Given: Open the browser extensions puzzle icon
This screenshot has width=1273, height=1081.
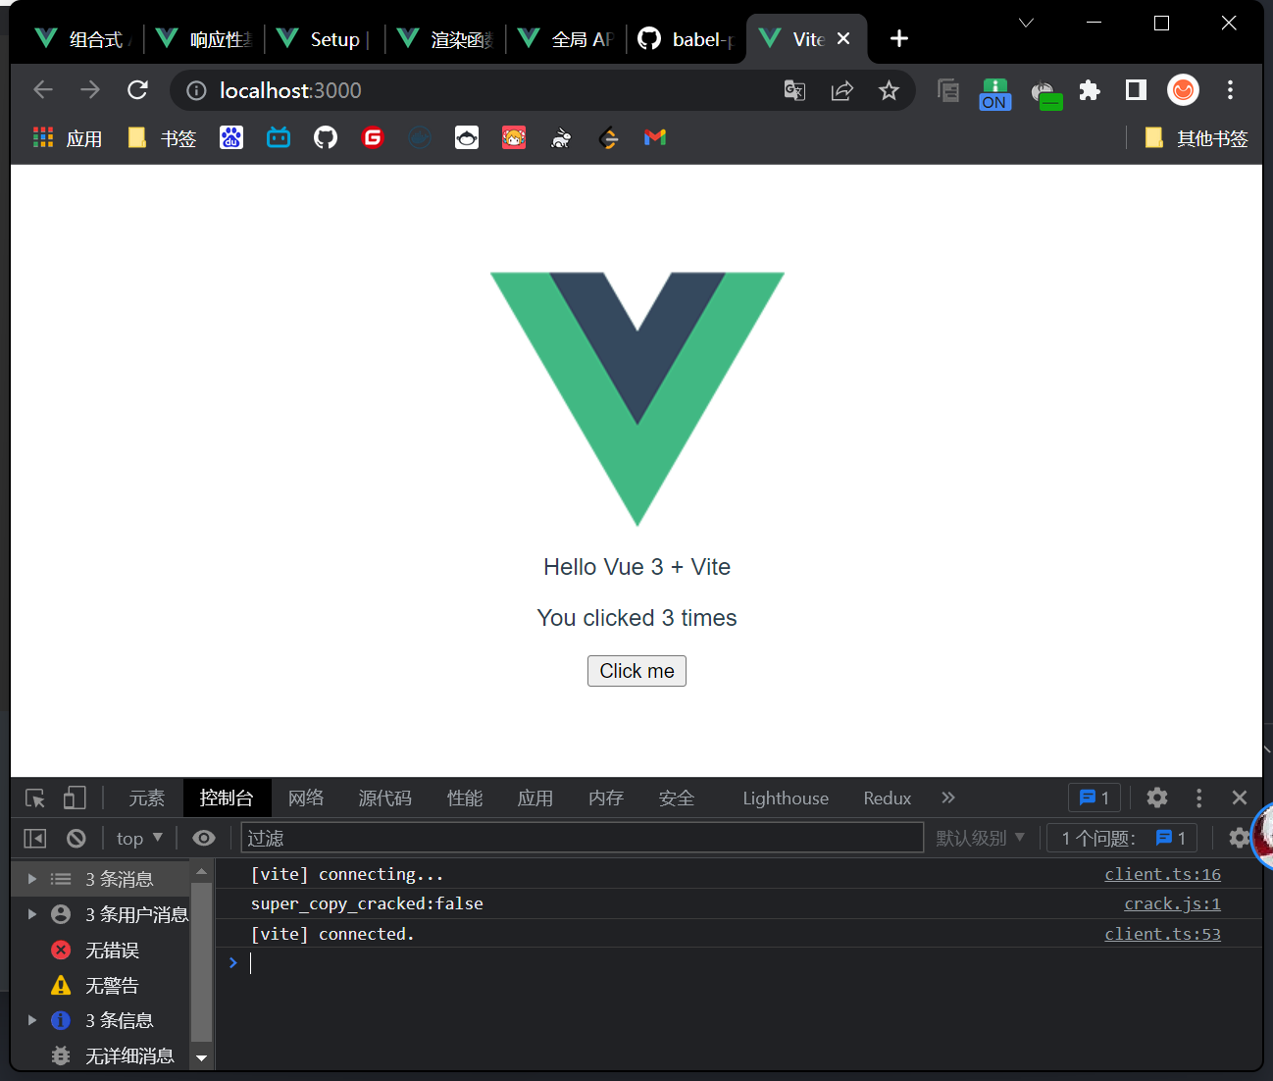Looking at the screenshot, I should tap(1090, 91).
